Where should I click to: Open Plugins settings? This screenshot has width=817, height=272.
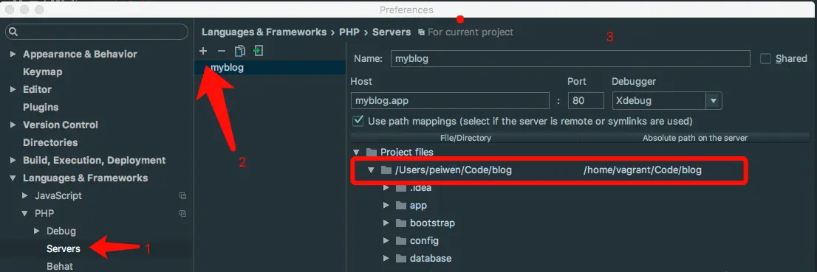41,107
